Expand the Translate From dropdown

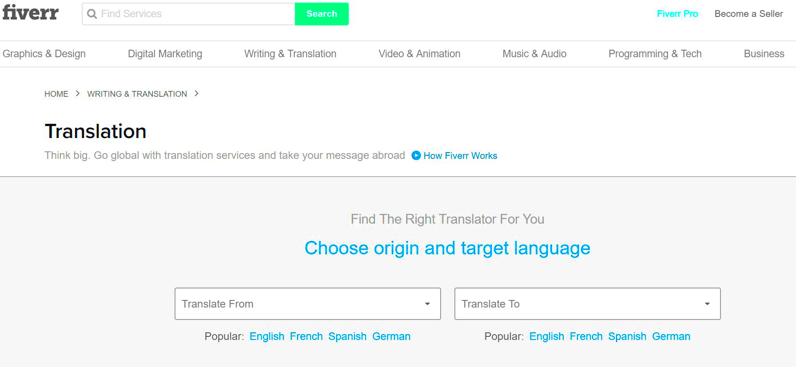click(307, 304)
